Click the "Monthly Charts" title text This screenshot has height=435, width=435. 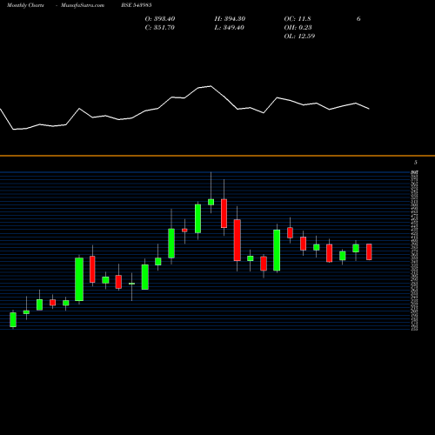[x=25, y=5]
